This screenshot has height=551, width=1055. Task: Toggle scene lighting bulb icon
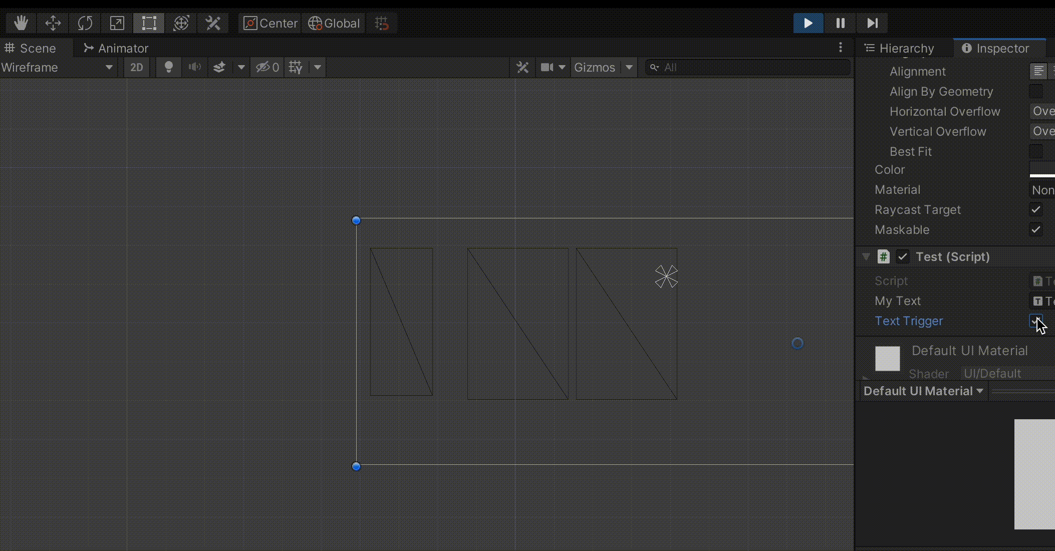click(169, 67)
